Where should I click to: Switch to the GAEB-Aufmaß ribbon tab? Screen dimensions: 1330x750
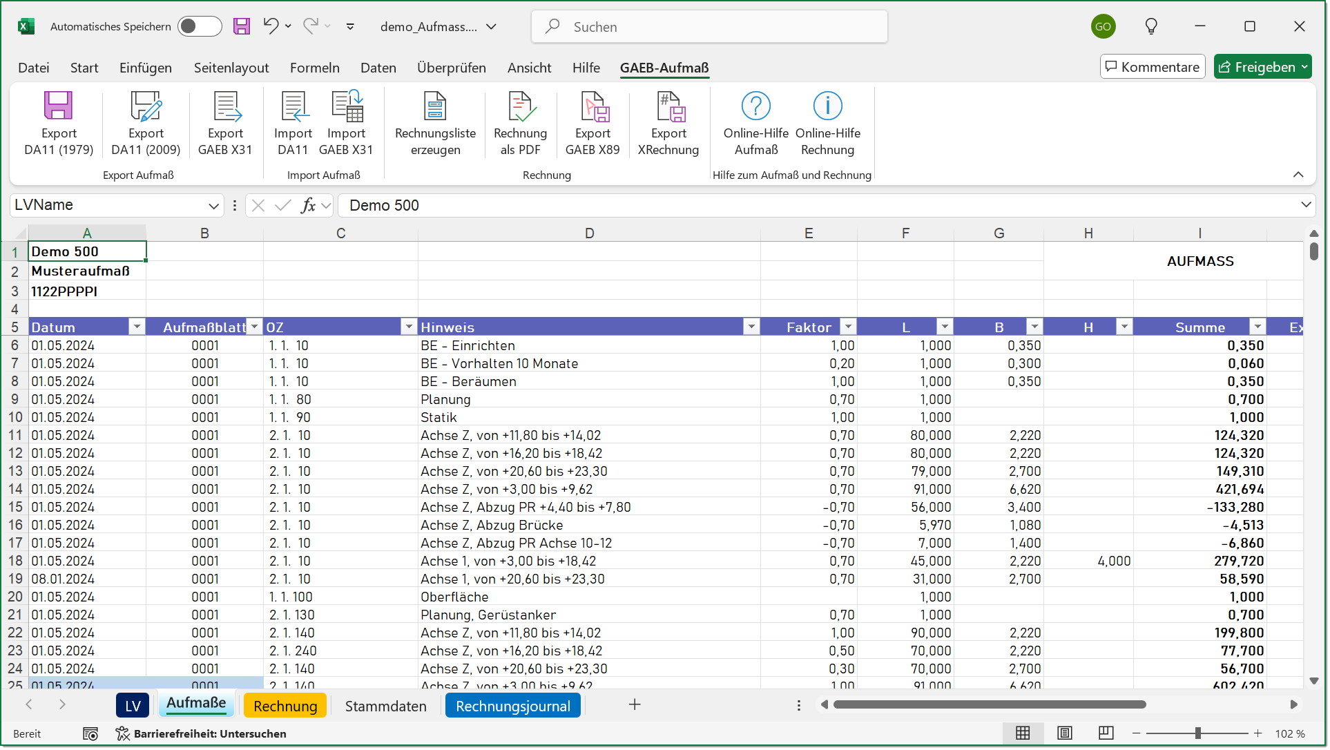pos(664,68)
